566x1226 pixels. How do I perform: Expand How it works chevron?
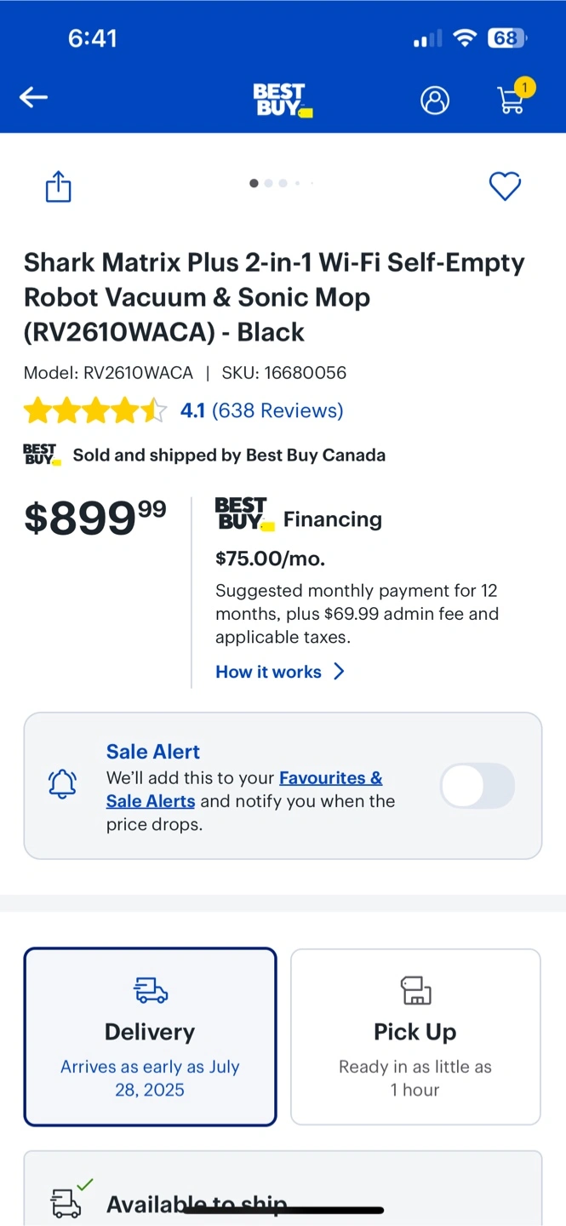[x=339, y=672]
